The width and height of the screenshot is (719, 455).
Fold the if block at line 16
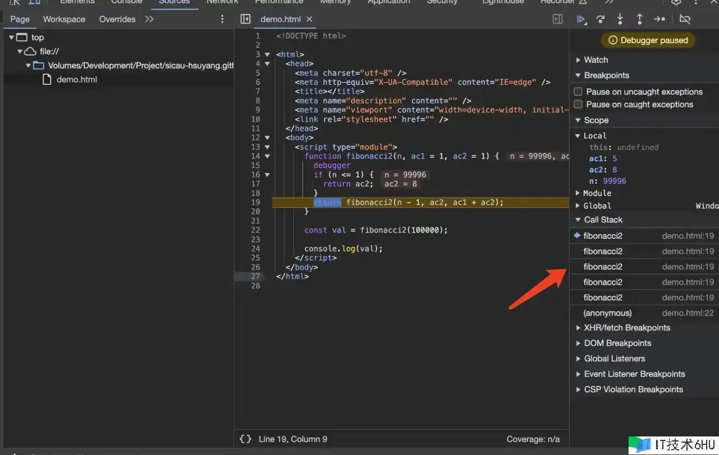click(267, 175)
